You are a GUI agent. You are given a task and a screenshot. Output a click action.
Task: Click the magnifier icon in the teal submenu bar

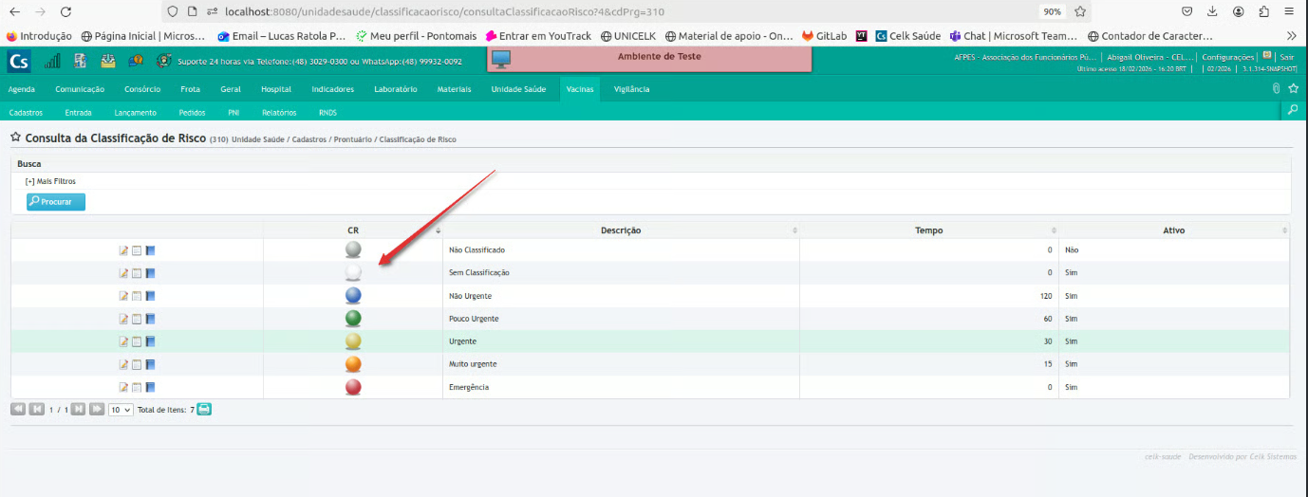1292,111
